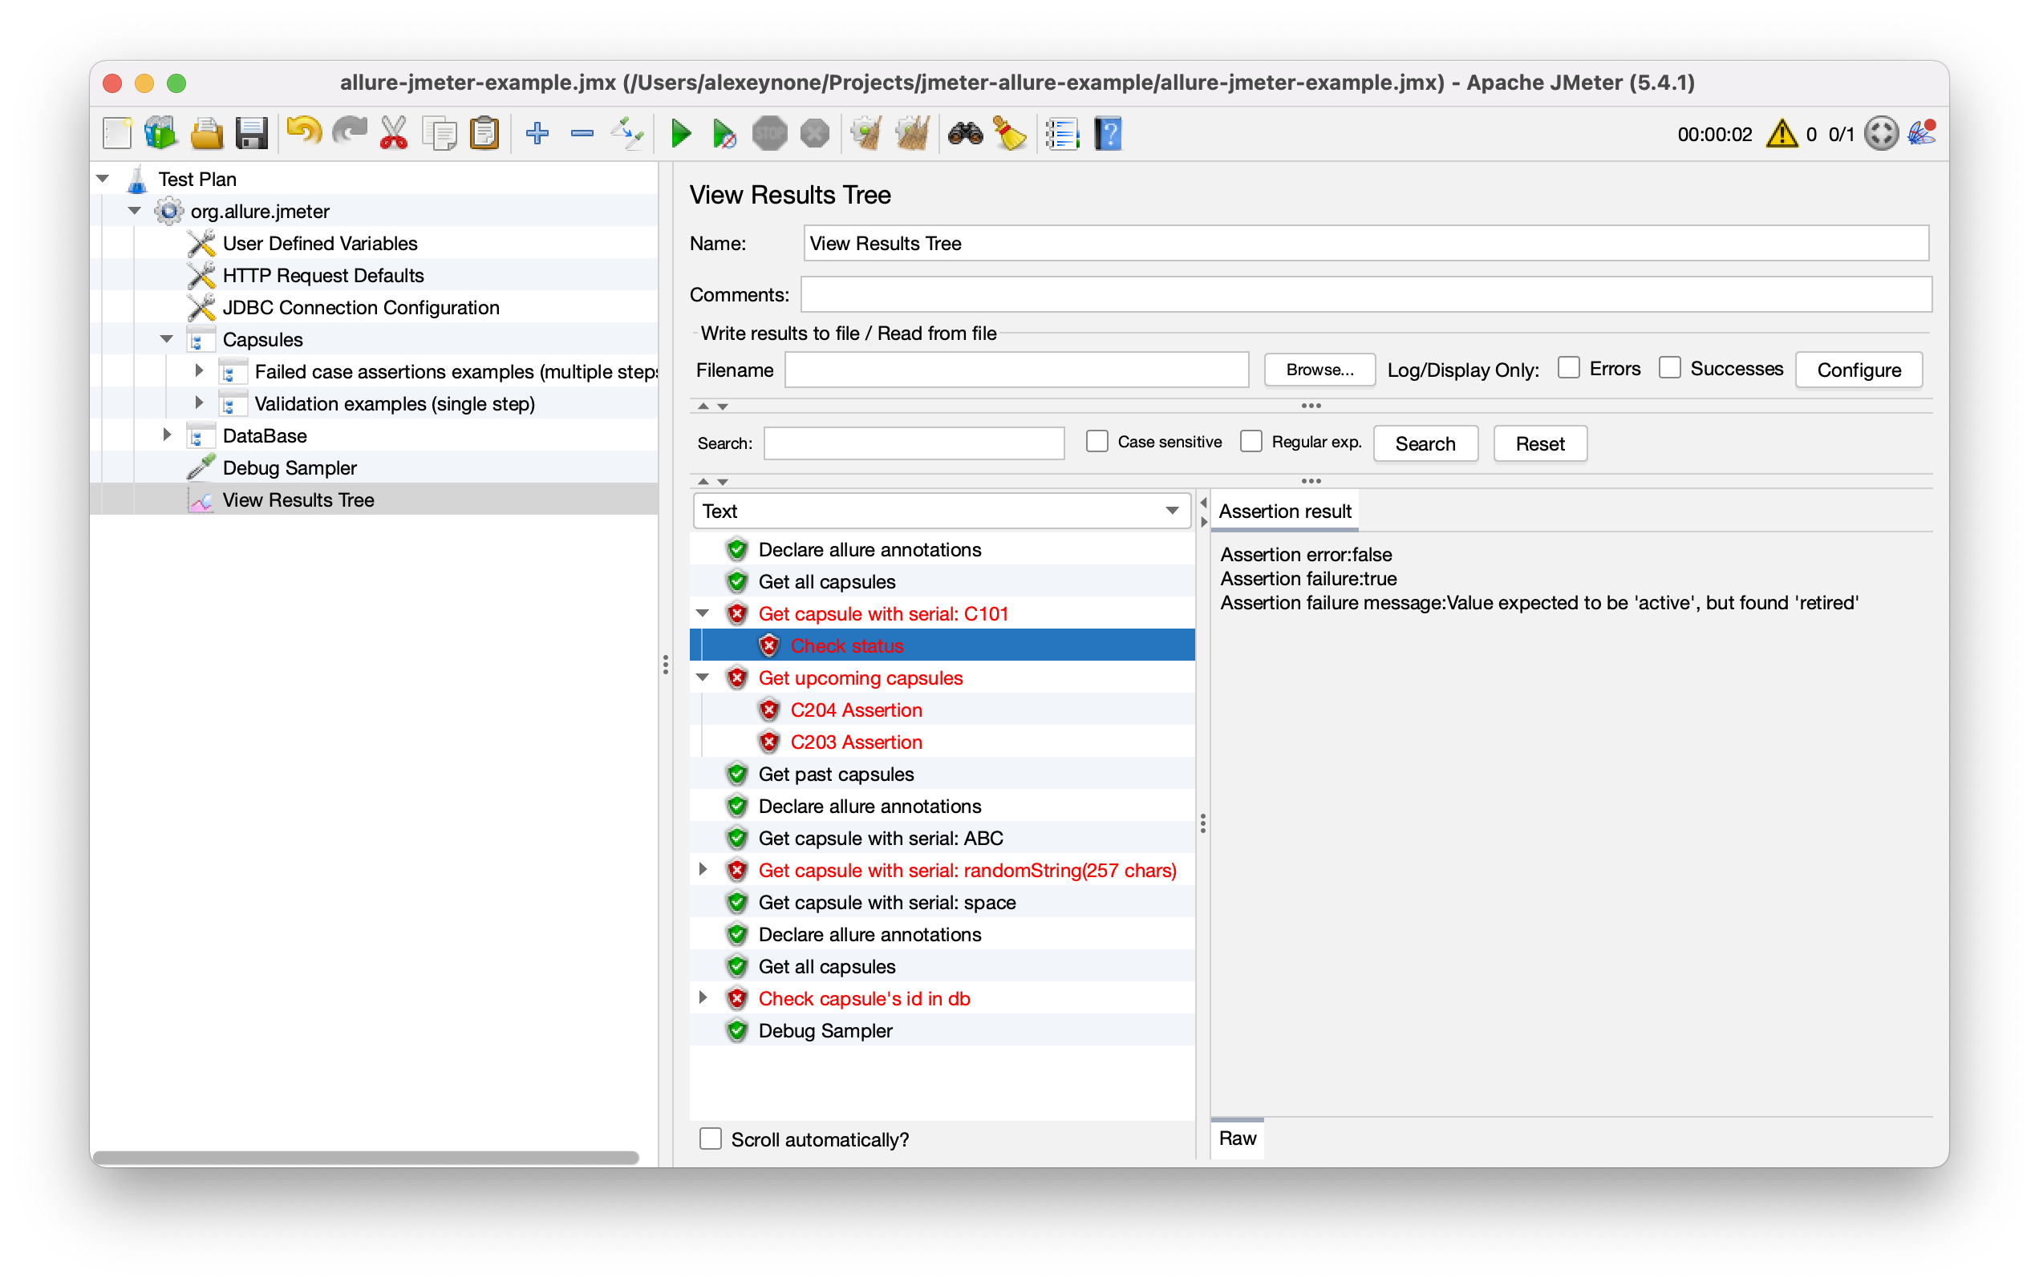Click the Function Helper list icon
The height and width of the screenshot is (1286, 2039).
(1062, 134)
